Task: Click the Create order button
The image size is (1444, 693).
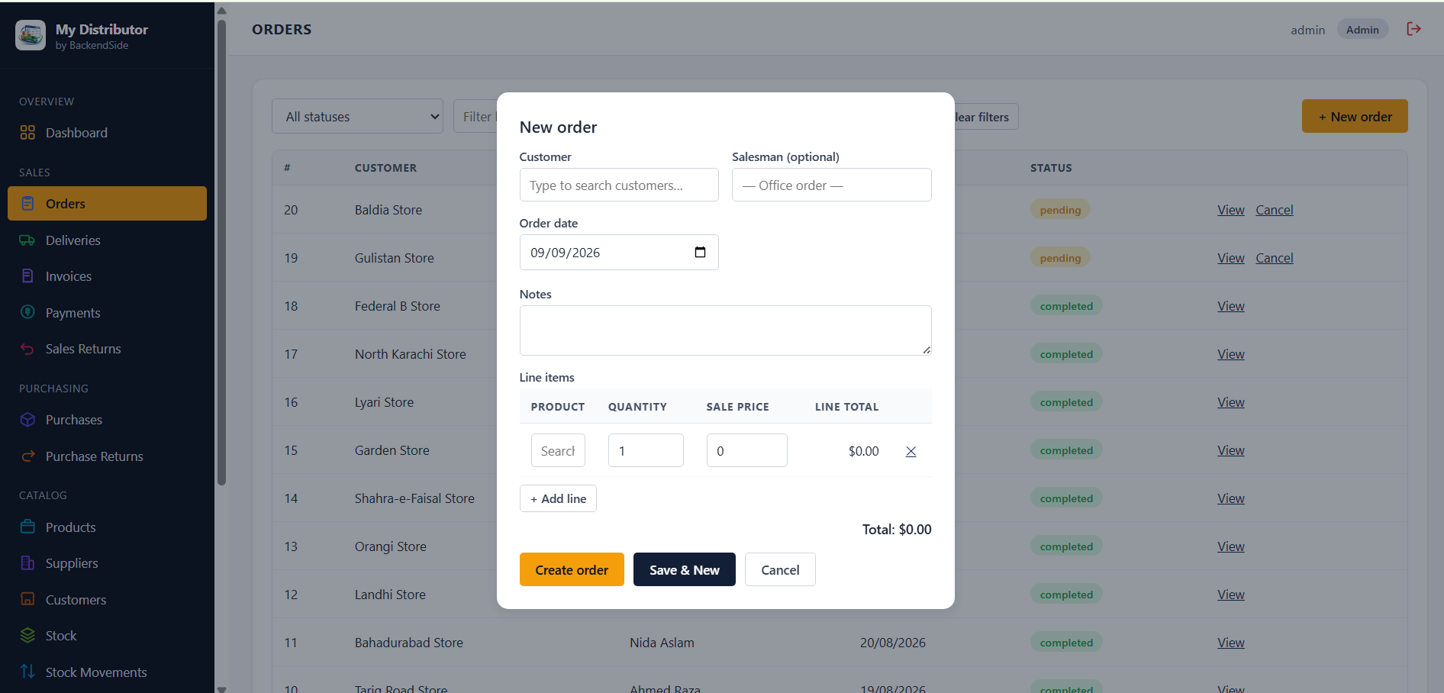Action: [x=572, y=569]
